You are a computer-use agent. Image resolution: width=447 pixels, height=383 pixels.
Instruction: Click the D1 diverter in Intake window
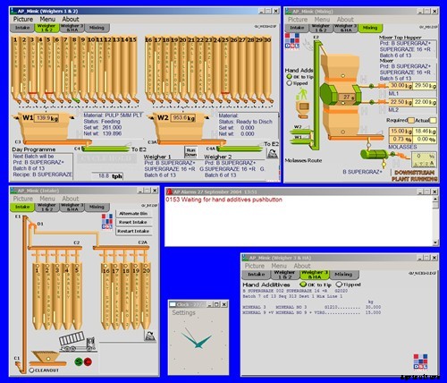33,227
